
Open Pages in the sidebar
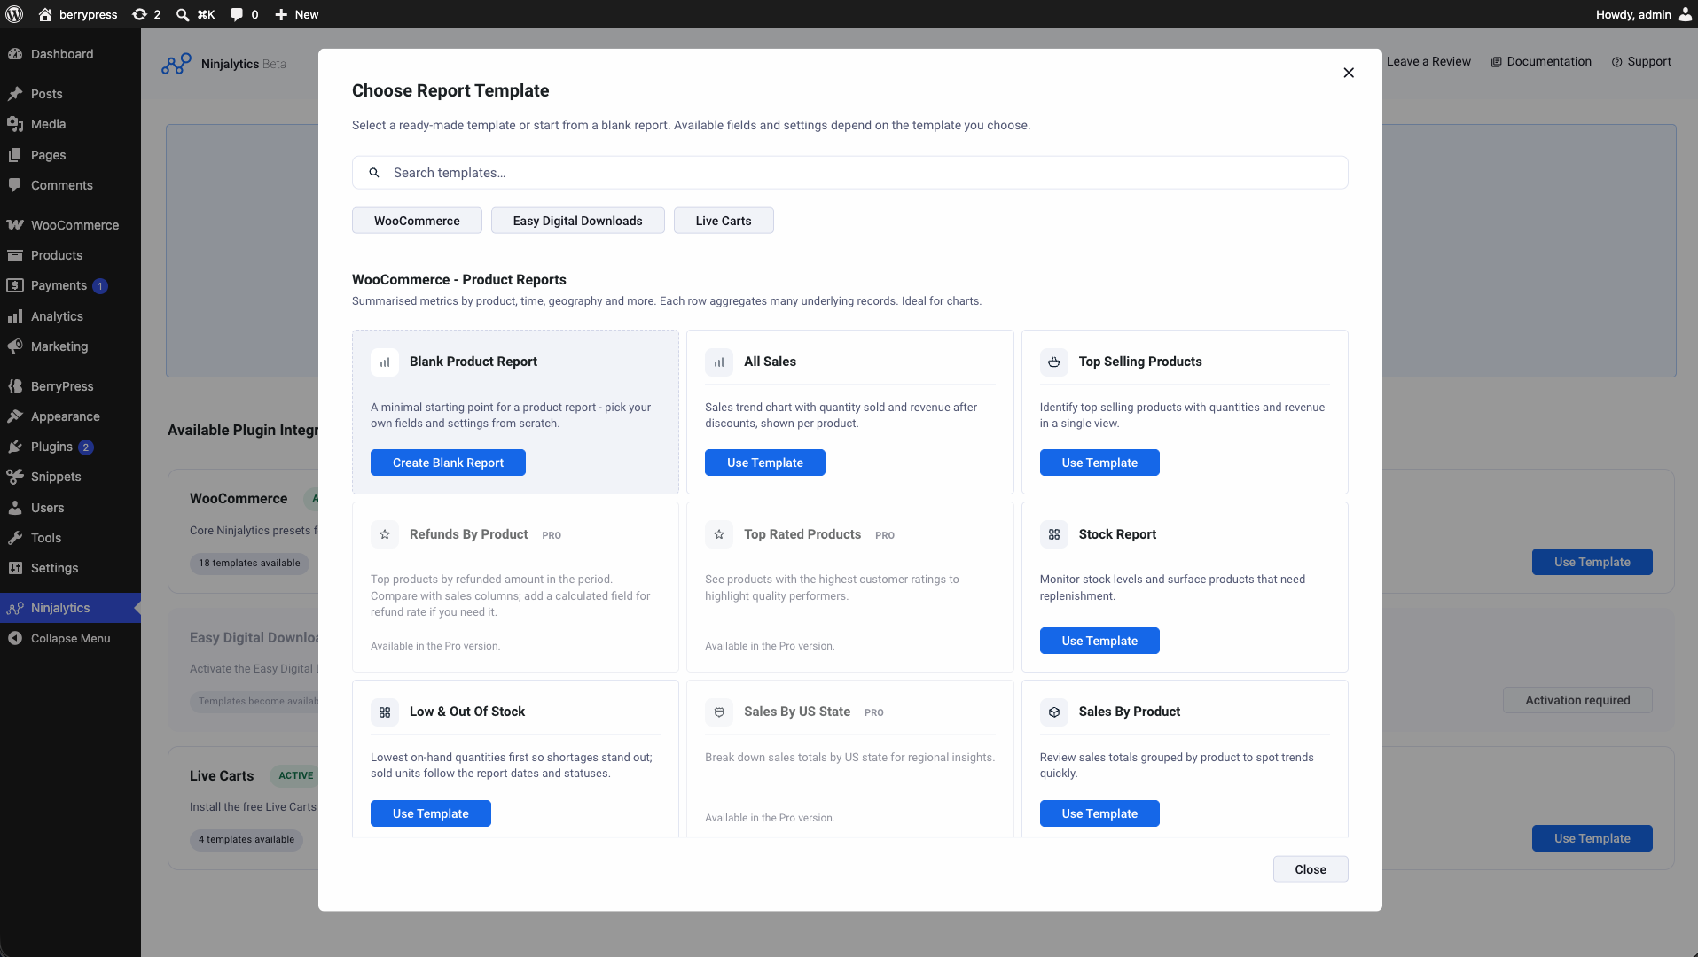70,155
